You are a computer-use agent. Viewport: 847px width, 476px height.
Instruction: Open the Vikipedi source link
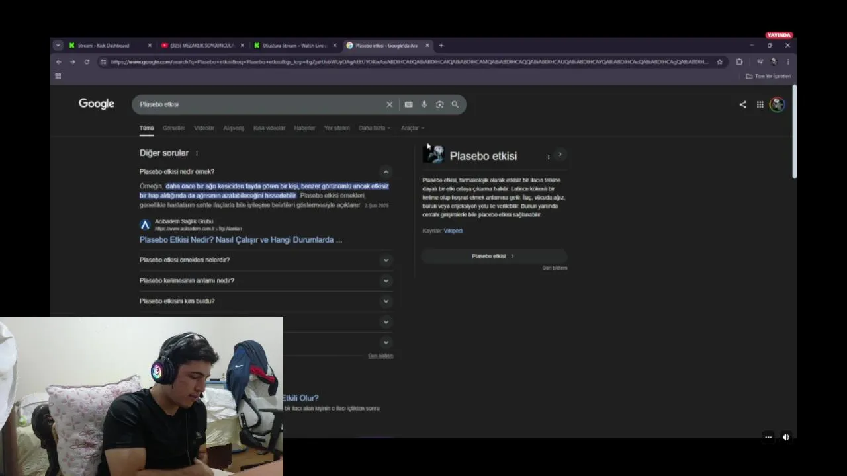[x=453, y=231]
